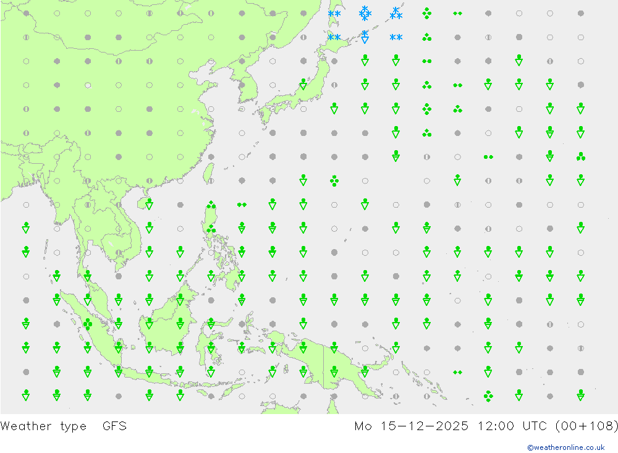Click the two-dot rain symbol east of Luzon
Viewport: 618px width, 453px height.
pyautogui.click(x=242, y=205)
